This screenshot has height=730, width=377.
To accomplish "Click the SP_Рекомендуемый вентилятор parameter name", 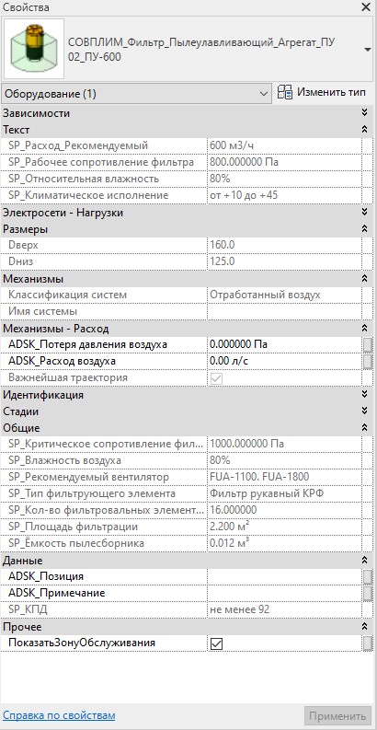I will (x=89, y=477).
